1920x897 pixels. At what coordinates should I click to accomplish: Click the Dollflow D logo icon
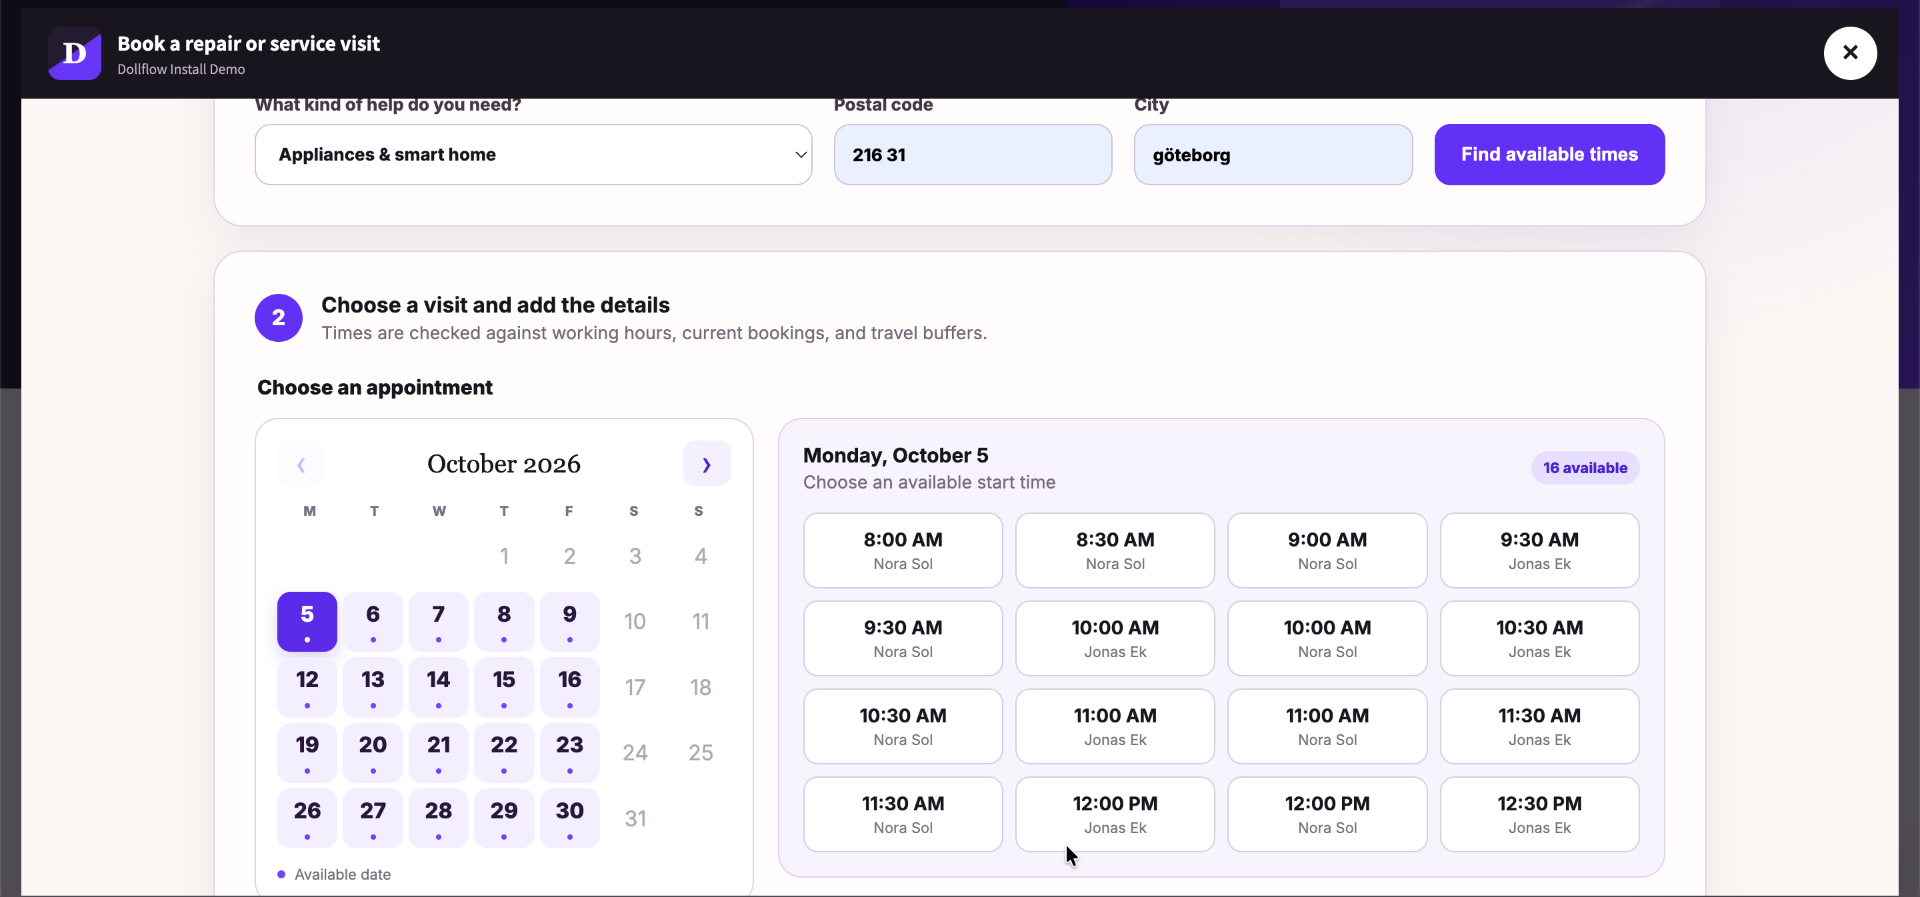75,53
